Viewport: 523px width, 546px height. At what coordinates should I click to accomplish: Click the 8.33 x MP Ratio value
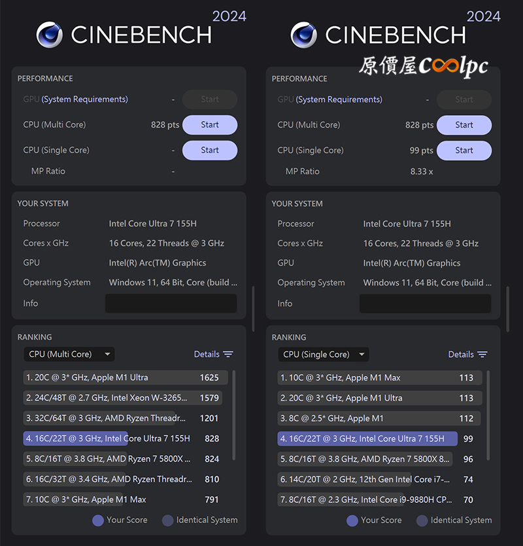coord(421,171)
